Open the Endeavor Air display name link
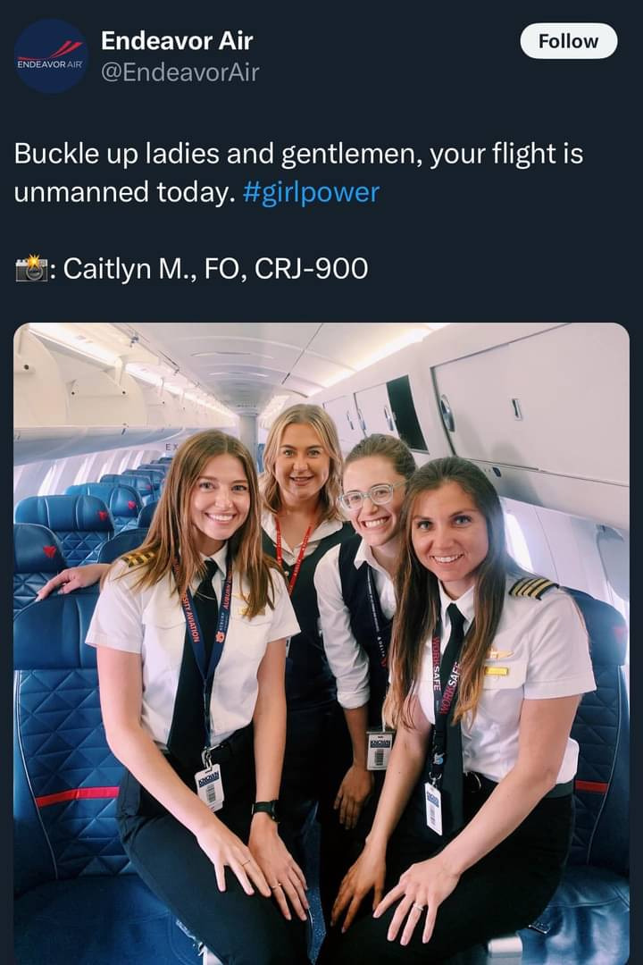 click(x=177, y=40)
